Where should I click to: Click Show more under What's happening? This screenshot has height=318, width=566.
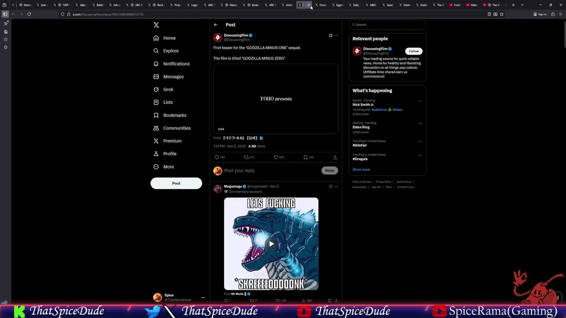coord(361,170)
